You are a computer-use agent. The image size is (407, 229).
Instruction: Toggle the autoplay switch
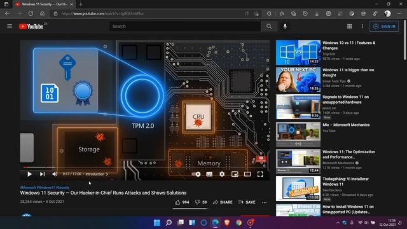(196, 174)
